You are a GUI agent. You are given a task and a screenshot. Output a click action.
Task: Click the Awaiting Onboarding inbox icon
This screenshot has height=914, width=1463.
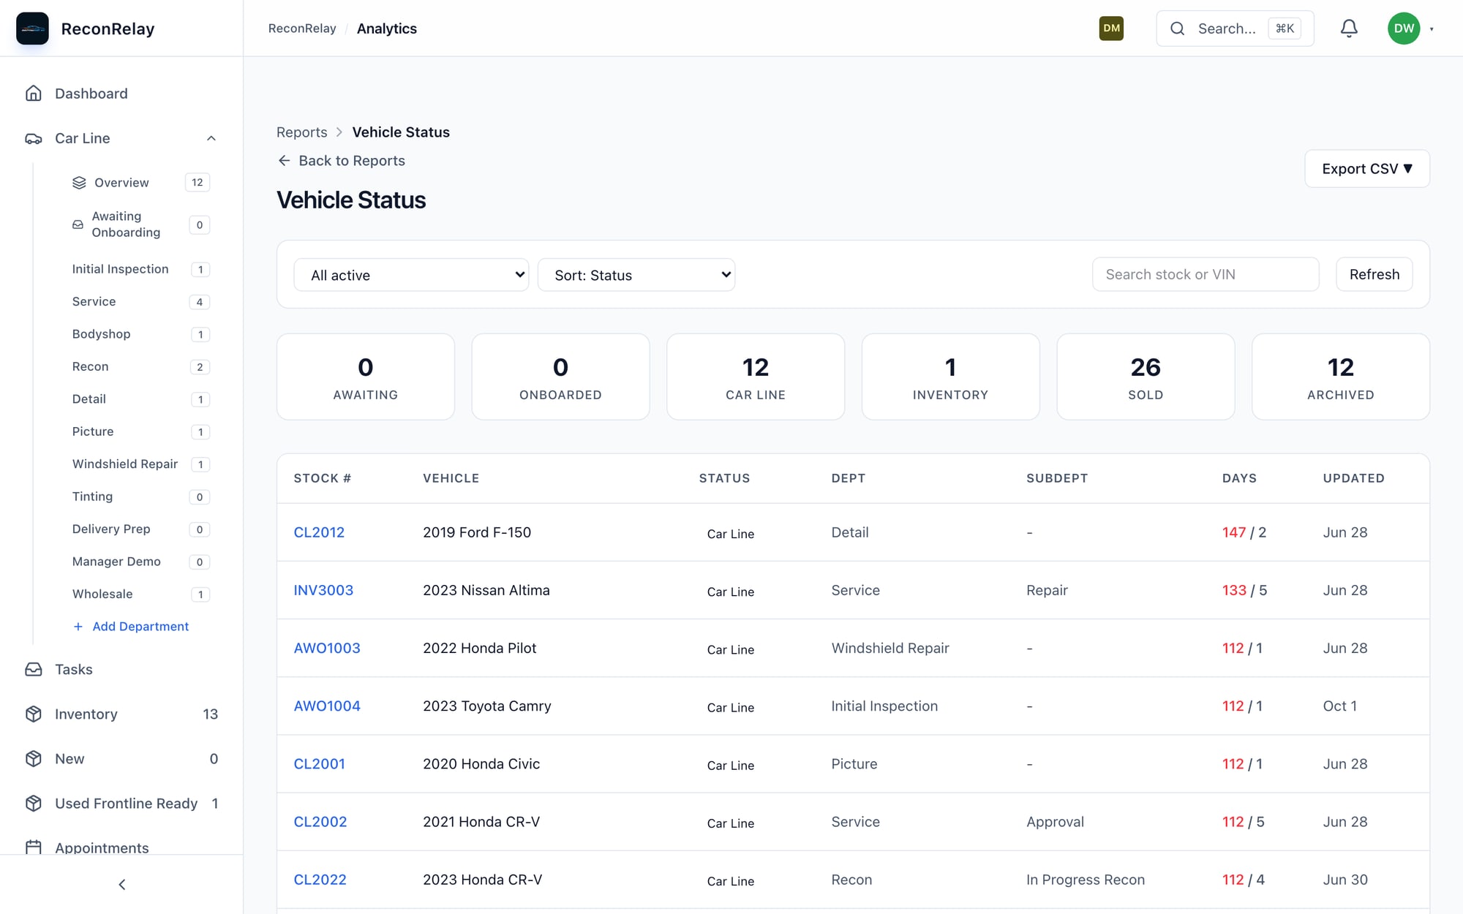[x=78, y=224]
